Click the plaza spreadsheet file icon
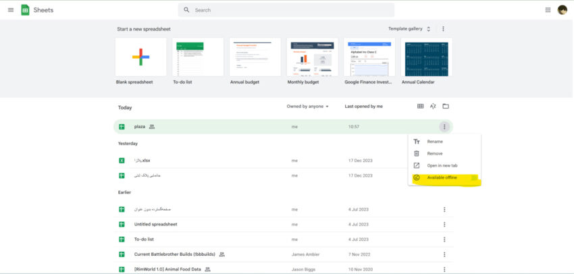Viewport: 574px width, 274px height. (x=122, y=127)
